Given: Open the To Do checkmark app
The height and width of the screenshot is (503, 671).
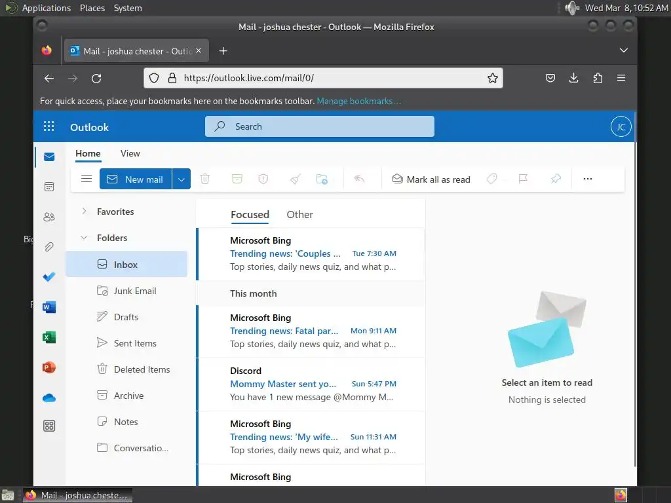Looking at the screenshot, I should tap(49, 277).
